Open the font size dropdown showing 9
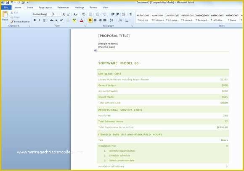 60,14
